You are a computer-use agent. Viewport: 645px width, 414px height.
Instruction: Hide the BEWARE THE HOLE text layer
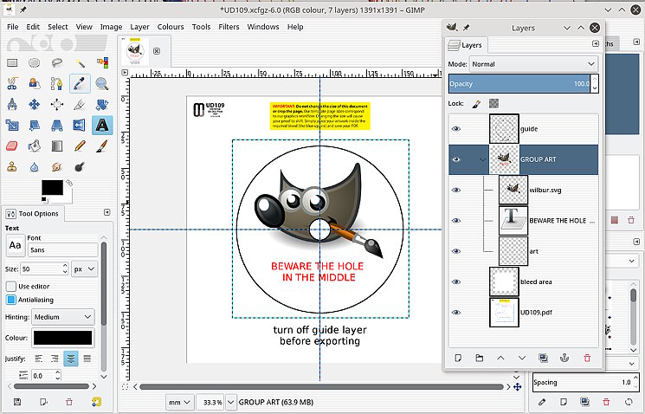coord(455,221)
